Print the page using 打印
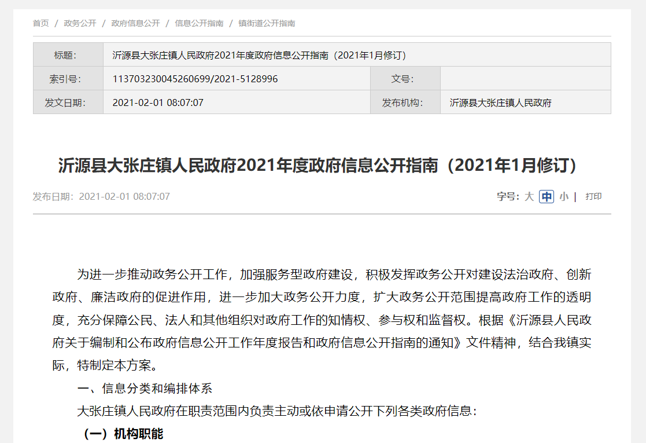Screen dimensions: 646x443 [x=593, y=197]
